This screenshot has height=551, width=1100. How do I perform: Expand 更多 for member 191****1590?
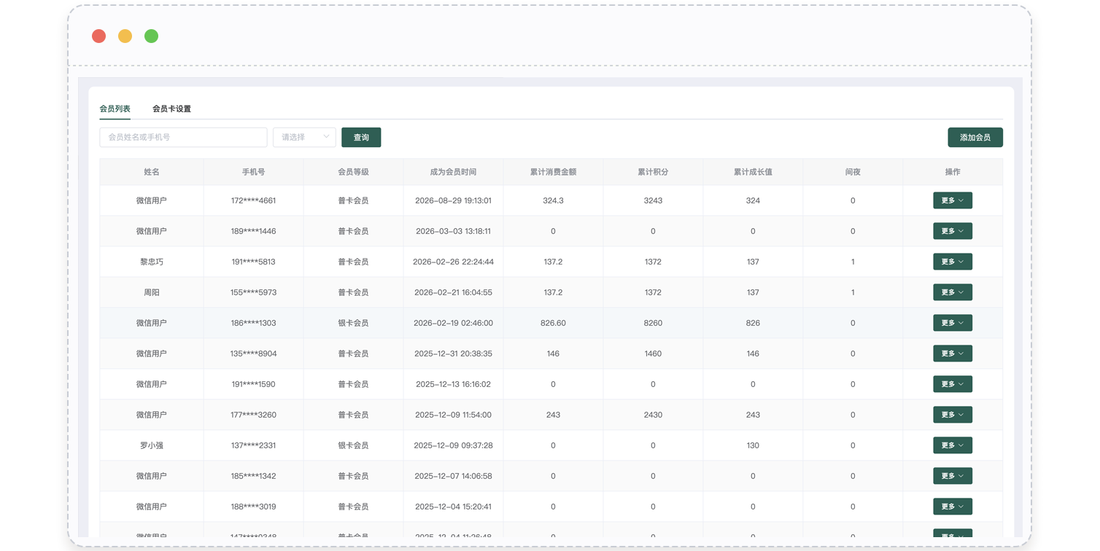(953, 384)
